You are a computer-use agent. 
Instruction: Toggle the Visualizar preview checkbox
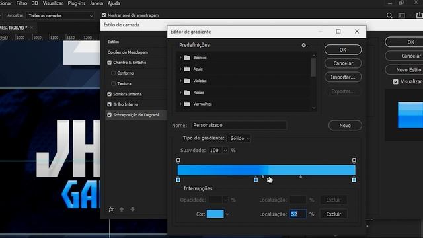coord(395,82)
